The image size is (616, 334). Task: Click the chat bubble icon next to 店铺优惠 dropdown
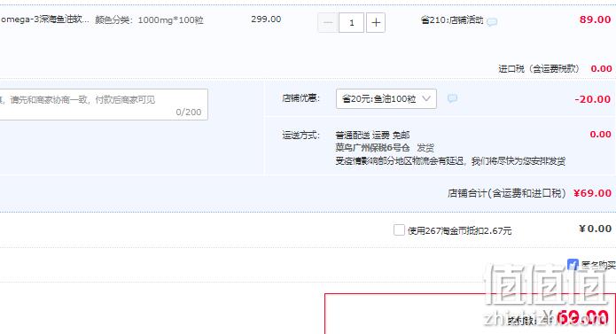pyautogui.click(x=452, y=98)
